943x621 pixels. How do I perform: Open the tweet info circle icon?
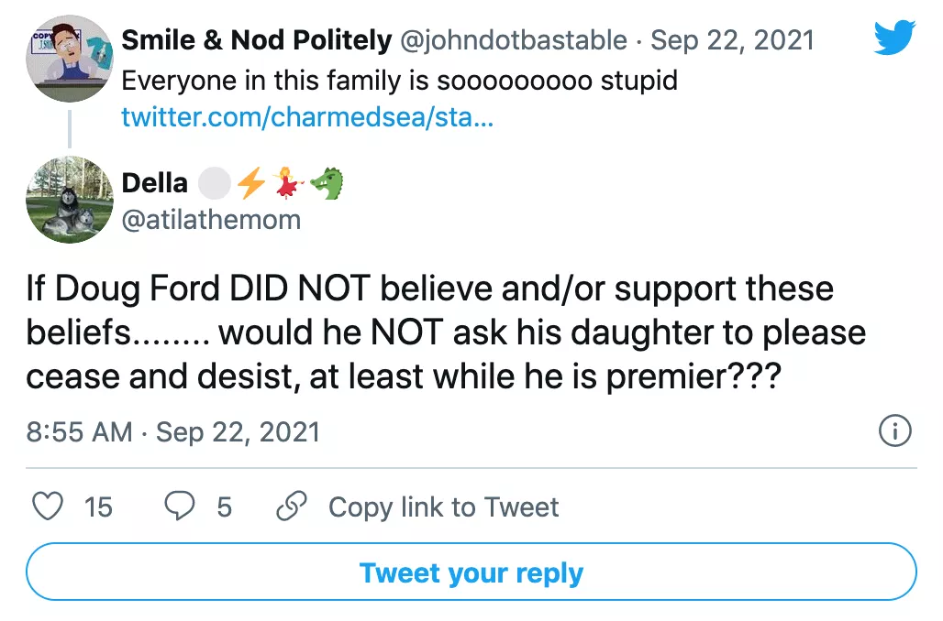coord(894,430)
